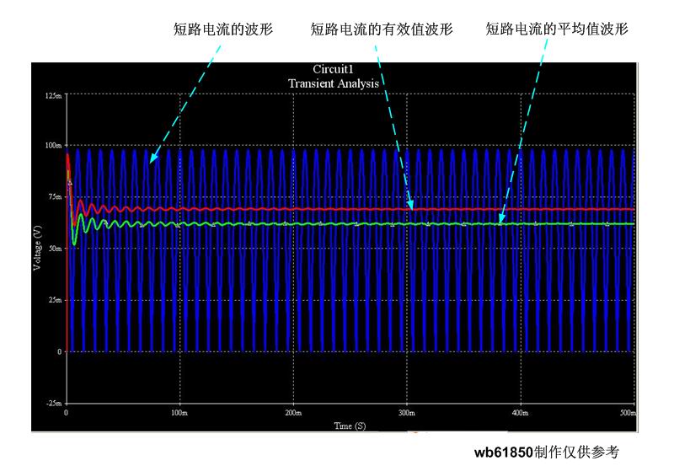Click the 300m x-axis tick label

point(406,414)
